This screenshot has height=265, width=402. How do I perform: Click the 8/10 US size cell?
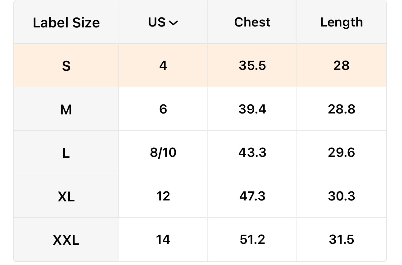point(163,153)
